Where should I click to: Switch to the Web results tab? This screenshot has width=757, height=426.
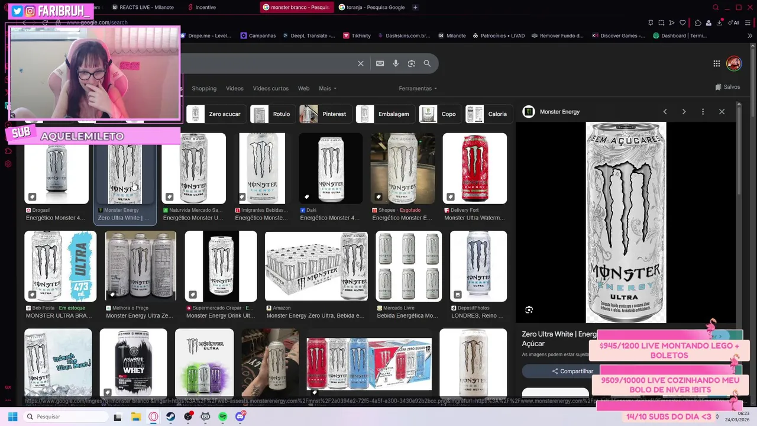coord(303,88)
